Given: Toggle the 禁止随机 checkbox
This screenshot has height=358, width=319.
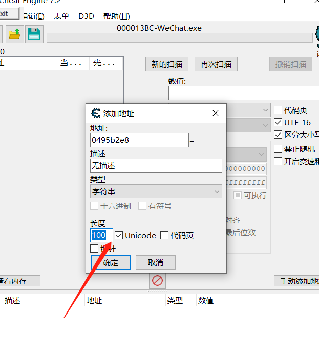Looking at the screenshot, I should pos(278,149).
